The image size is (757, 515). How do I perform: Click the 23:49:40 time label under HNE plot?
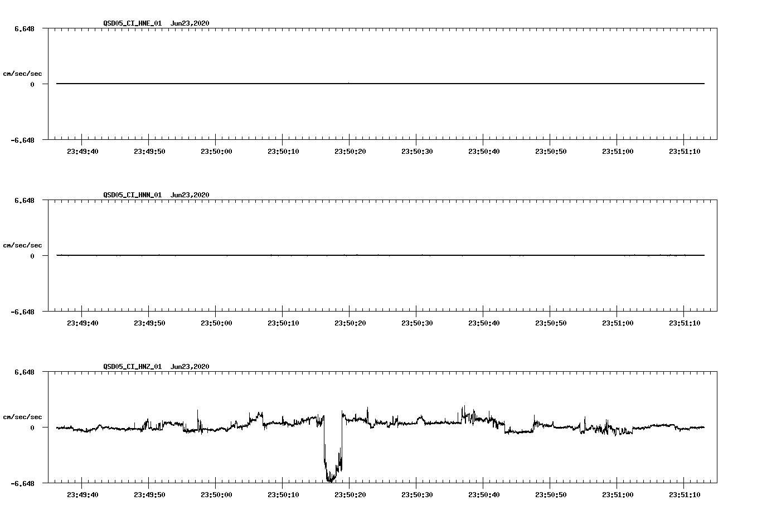pyautogui.click(x=83, y=152)
